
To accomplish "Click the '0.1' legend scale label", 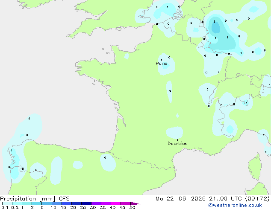I will point(5,207).
